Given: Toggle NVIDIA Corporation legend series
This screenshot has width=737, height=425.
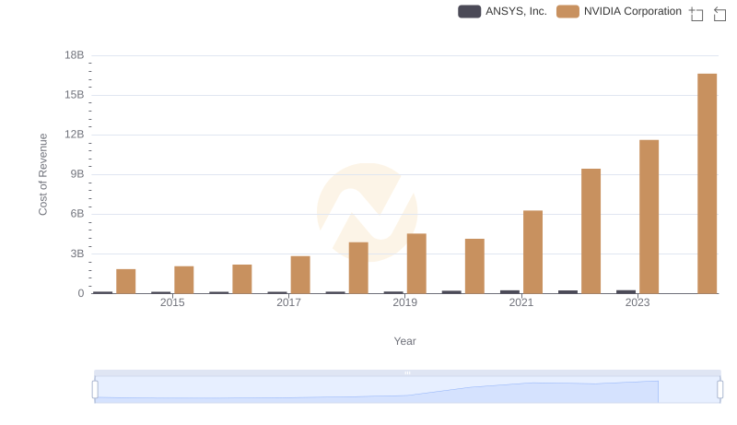Looking at the screenshot, I should [x=619, y=11].
